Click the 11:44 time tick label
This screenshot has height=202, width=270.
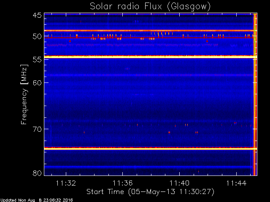click(236, 183)
